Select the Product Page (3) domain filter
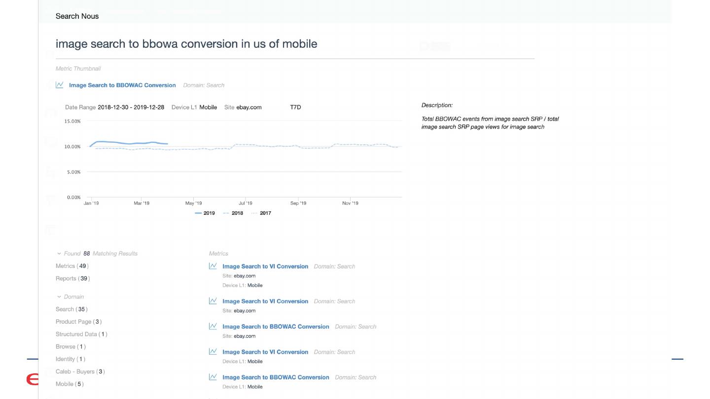The width and height of the screenshot is (710, 399). [x=78, y=322]
